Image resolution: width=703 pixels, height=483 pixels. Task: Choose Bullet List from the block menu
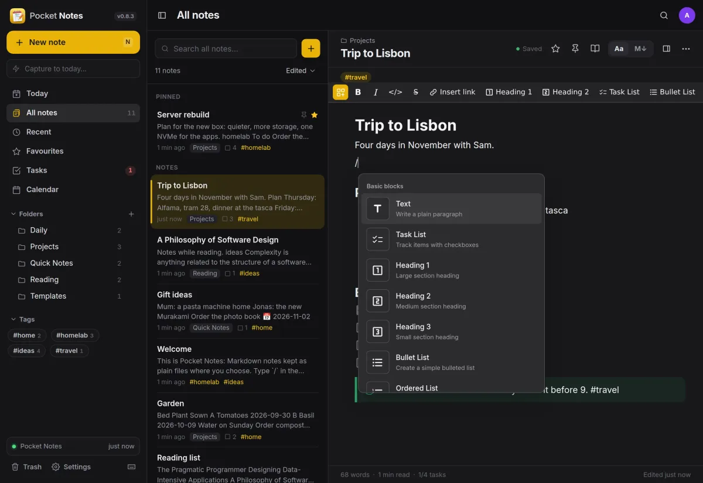[451, 362]
